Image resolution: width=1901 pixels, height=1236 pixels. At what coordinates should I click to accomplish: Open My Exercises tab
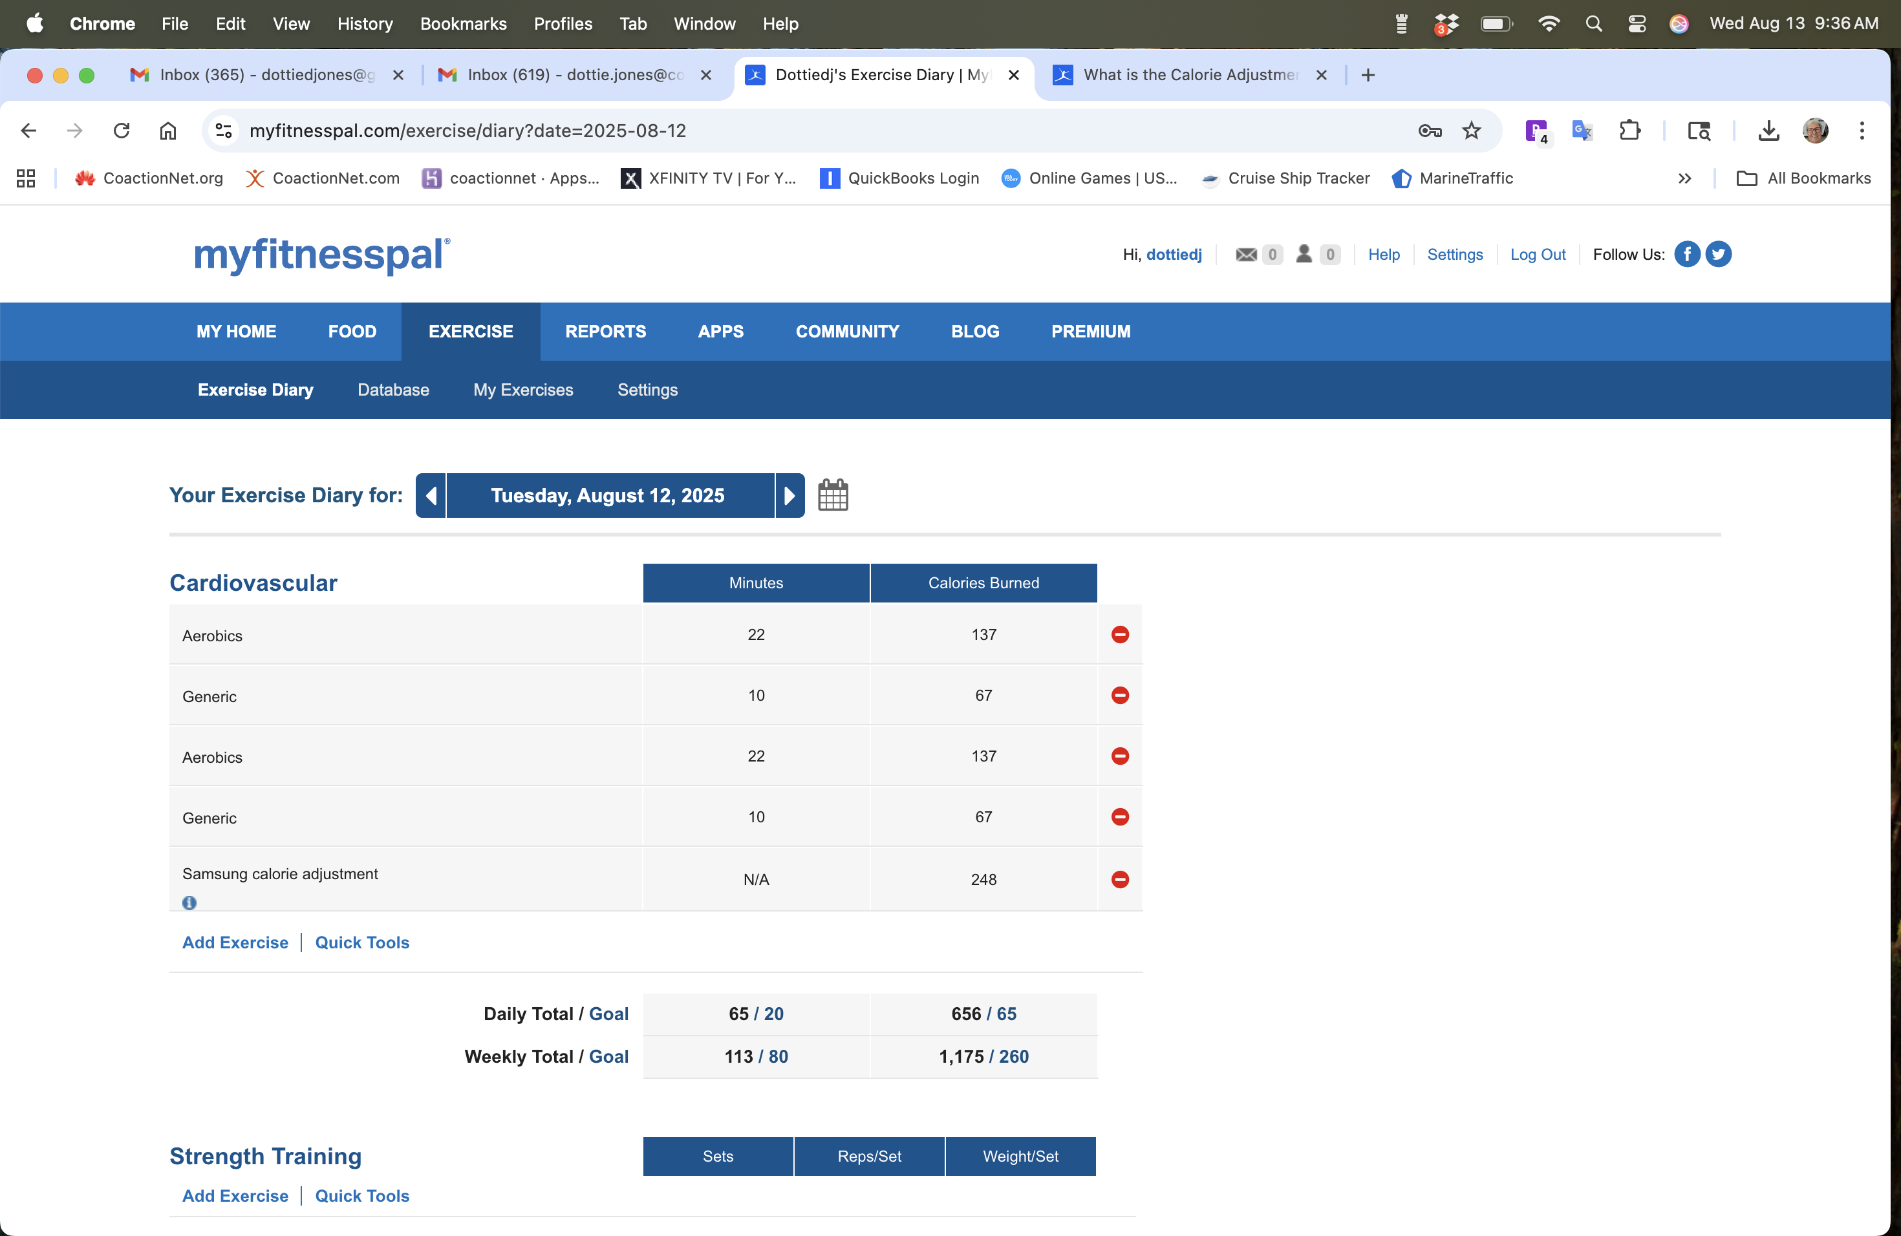523,390
